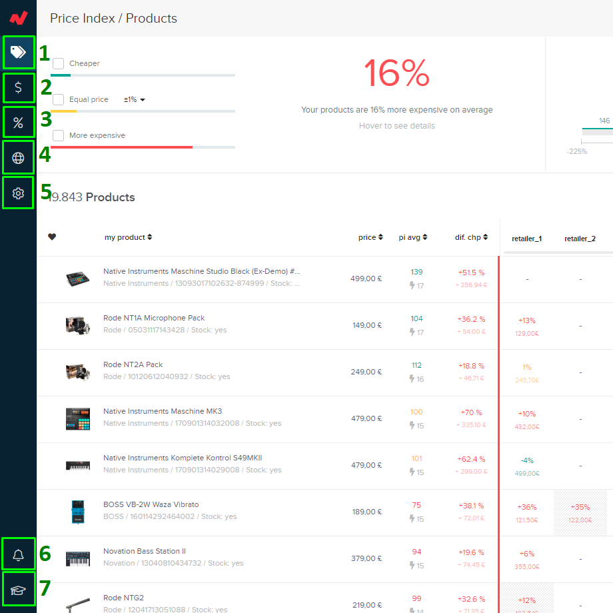Click the +51.5 % difference value
Screen dimensions: 613x613
[x=471, y=273]
